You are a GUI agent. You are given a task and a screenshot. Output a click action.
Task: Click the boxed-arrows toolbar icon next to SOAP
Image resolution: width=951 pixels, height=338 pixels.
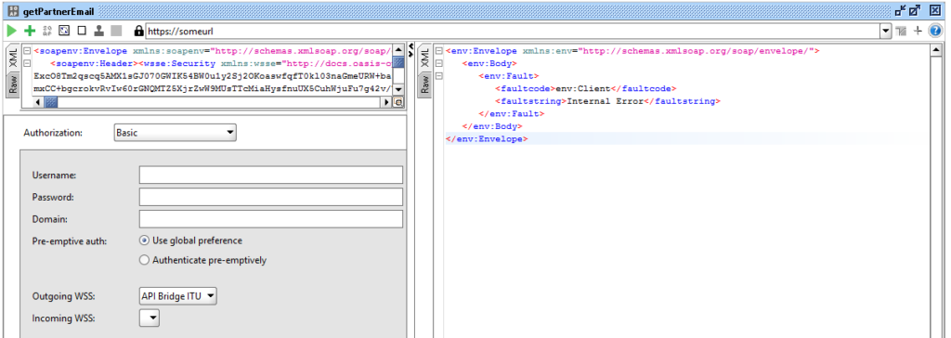pyautogui.click(x=64, y=31)
